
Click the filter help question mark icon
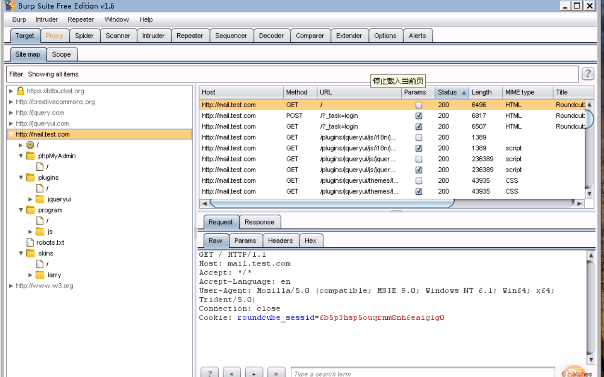coord(588,74)
